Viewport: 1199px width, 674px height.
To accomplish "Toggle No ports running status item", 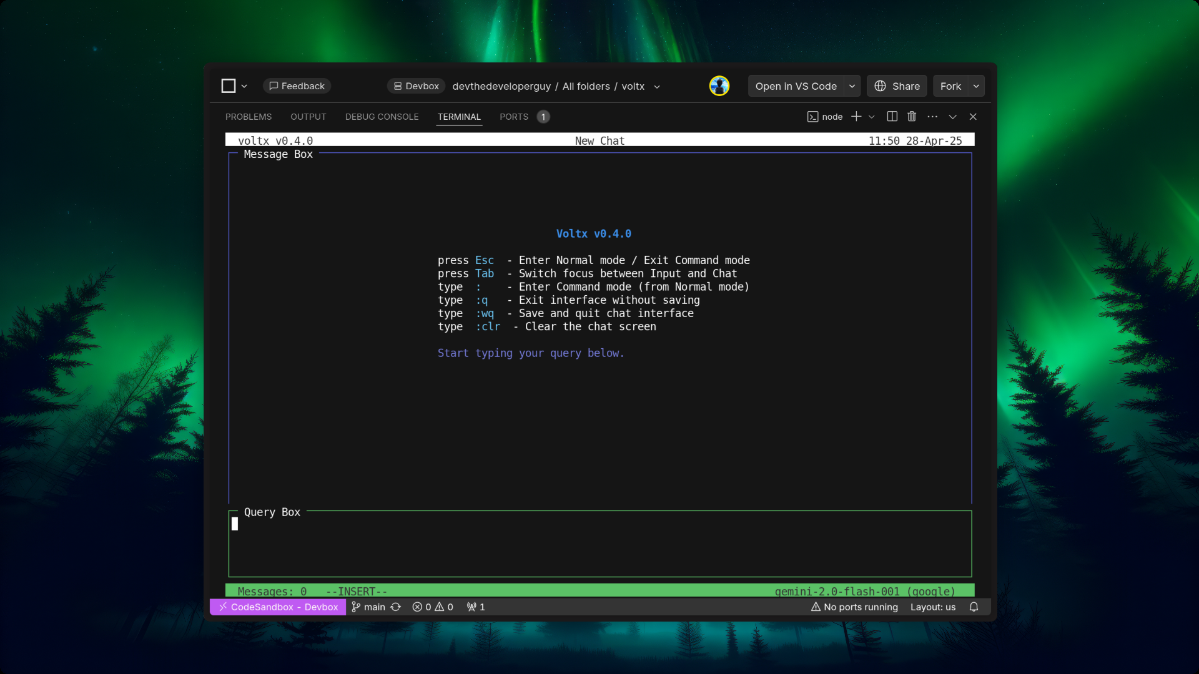I will coord(854,607).
